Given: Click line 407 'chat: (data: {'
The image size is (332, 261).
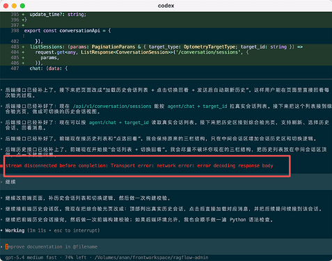Looking at the screenshot, I should [x=49, y=68].
